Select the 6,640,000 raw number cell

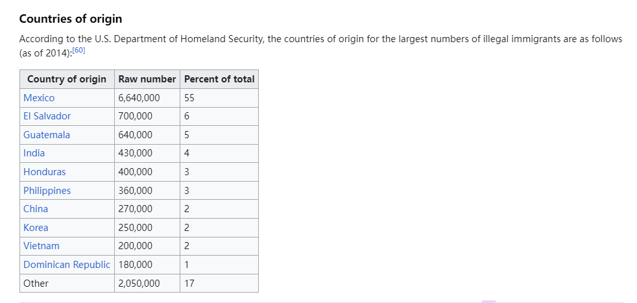click(x=147, y=98)
